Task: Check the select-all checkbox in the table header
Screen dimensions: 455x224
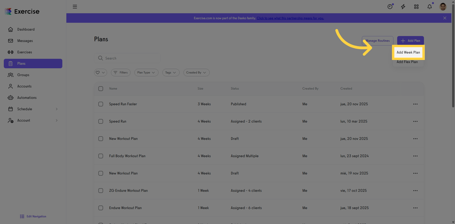Action: 101,89
